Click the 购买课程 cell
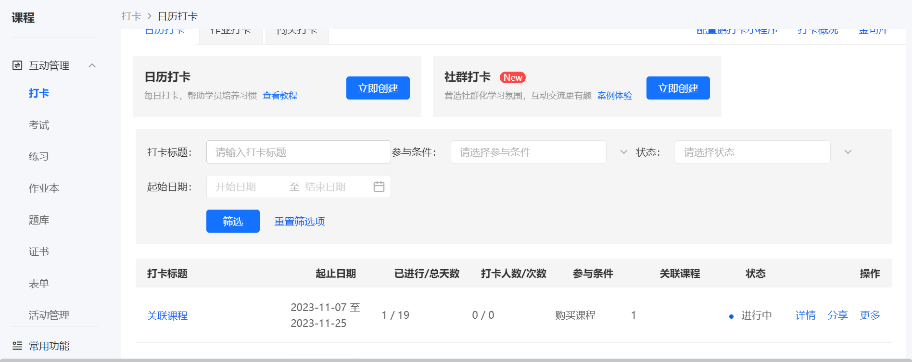The width and height of the screenshot is (912, 362). click(x=575, y=315)
